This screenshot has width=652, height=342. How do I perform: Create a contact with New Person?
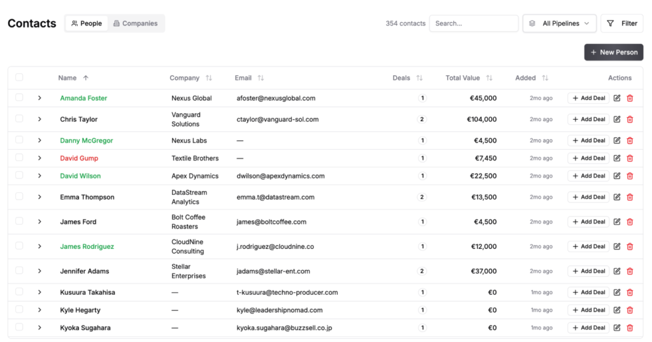[x=614, y=52]
